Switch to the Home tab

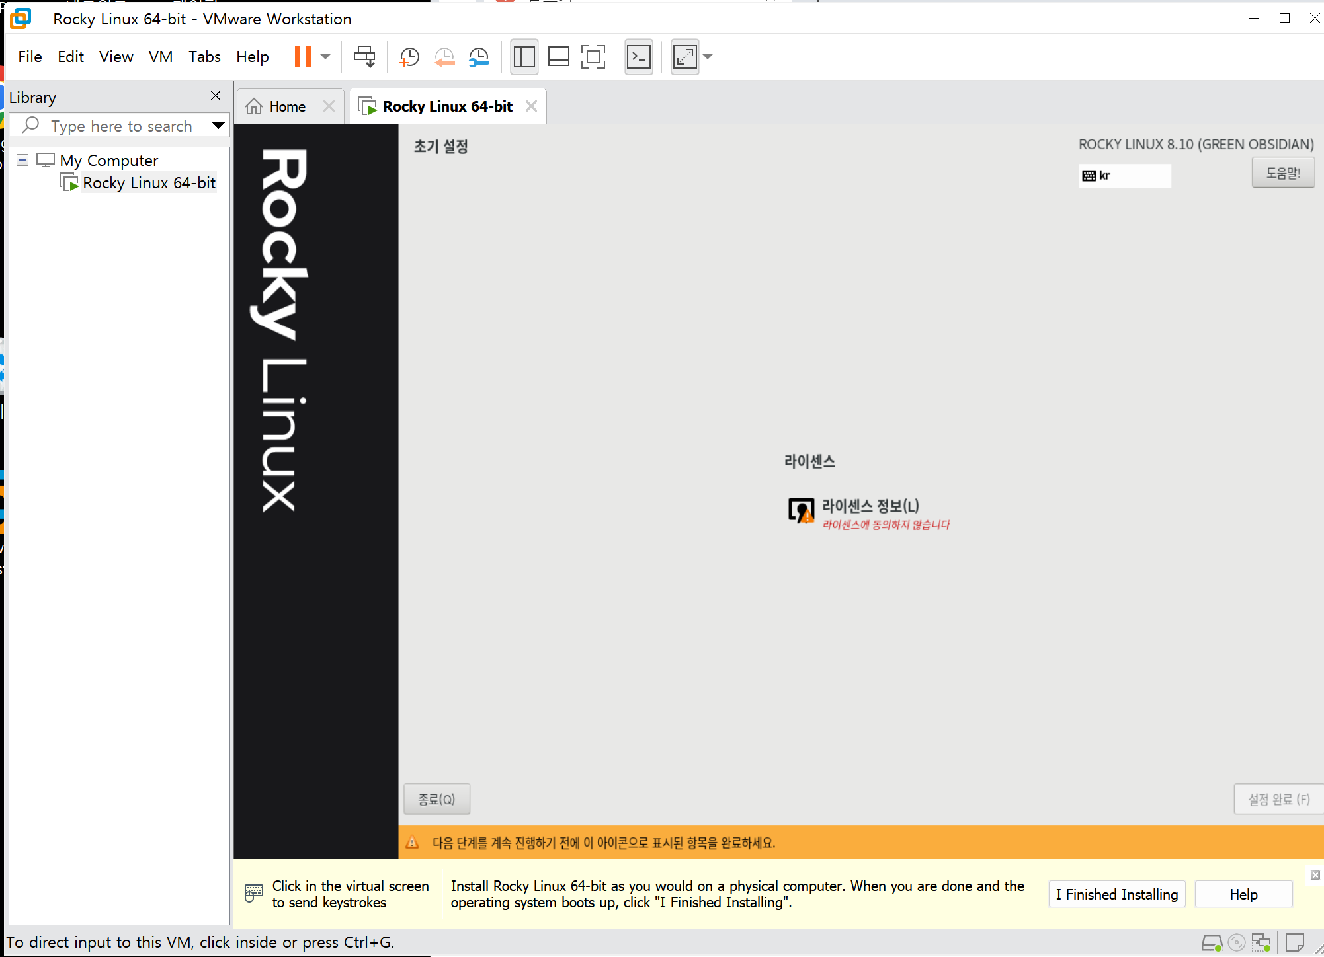coord(287,106)
